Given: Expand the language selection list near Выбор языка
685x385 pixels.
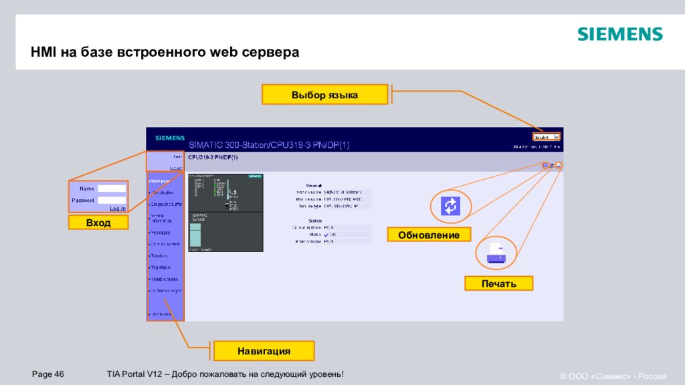Looking at the screenshot, I should tap(556, 136).
